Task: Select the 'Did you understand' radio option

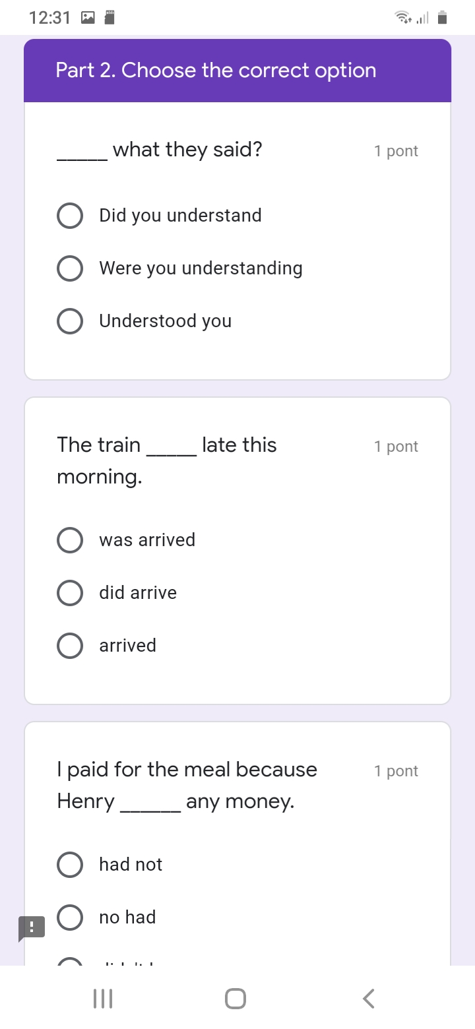Action: click(70, 216)
